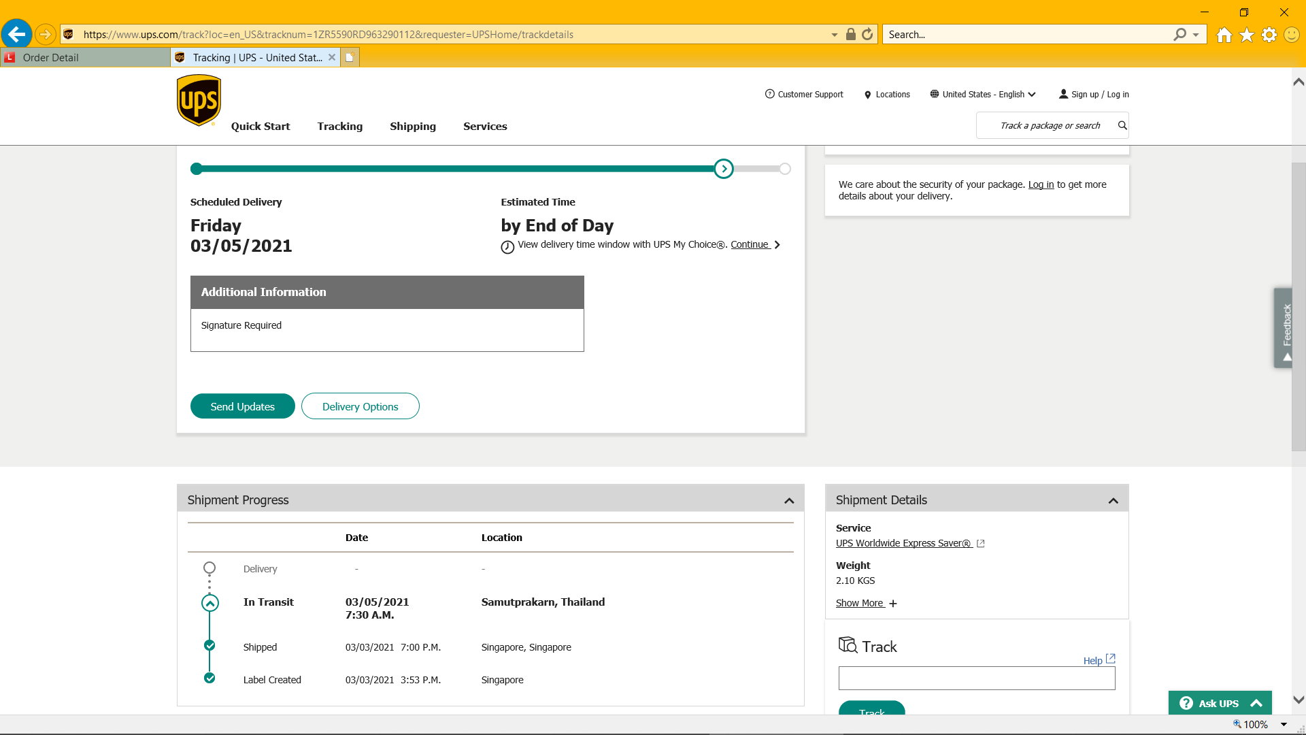The width and height of the screenshot is (1306, 735).
Task: Open Favorites star icon
Action: point(1247,35)
